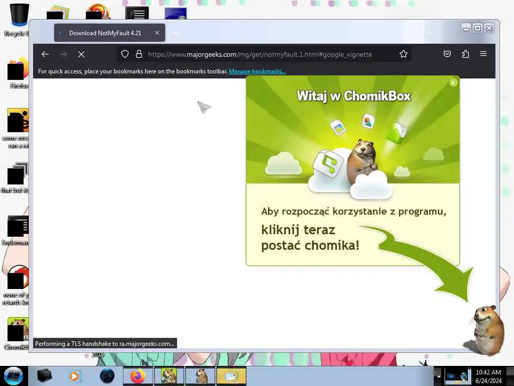Close the Download NotMyFault 4.21 tab
Screen dimensions: 514x386
[157, 33]
